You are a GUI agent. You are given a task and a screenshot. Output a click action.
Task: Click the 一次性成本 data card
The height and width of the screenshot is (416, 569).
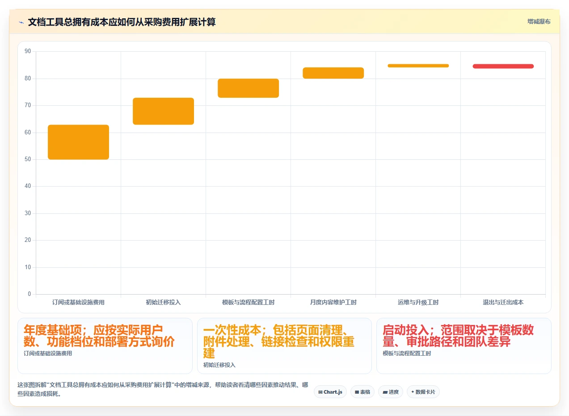coord(284,346)
